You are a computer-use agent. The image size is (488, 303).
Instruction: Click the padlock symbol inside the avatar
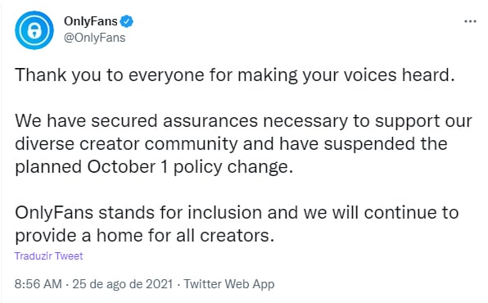pyautogui.click(x=34, y=31)
